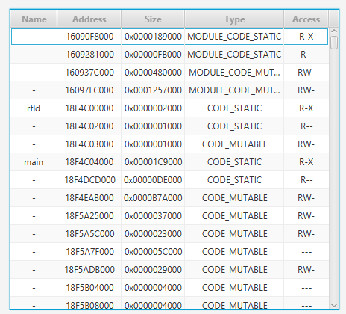Sort table by Address column header

(x=89, y=19)
